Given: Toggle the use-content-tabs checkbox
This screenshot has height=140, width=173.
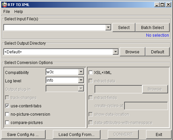Looking at the screenshot, I should pos(7,106).
